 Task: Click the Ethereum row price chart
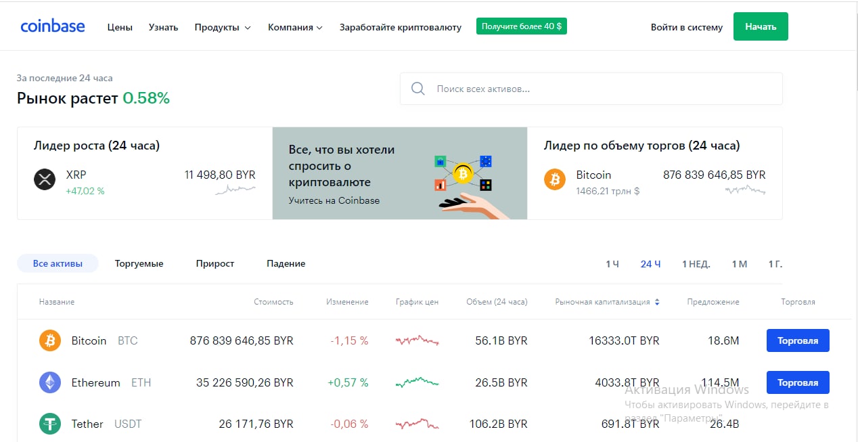[x=417, y=382]
